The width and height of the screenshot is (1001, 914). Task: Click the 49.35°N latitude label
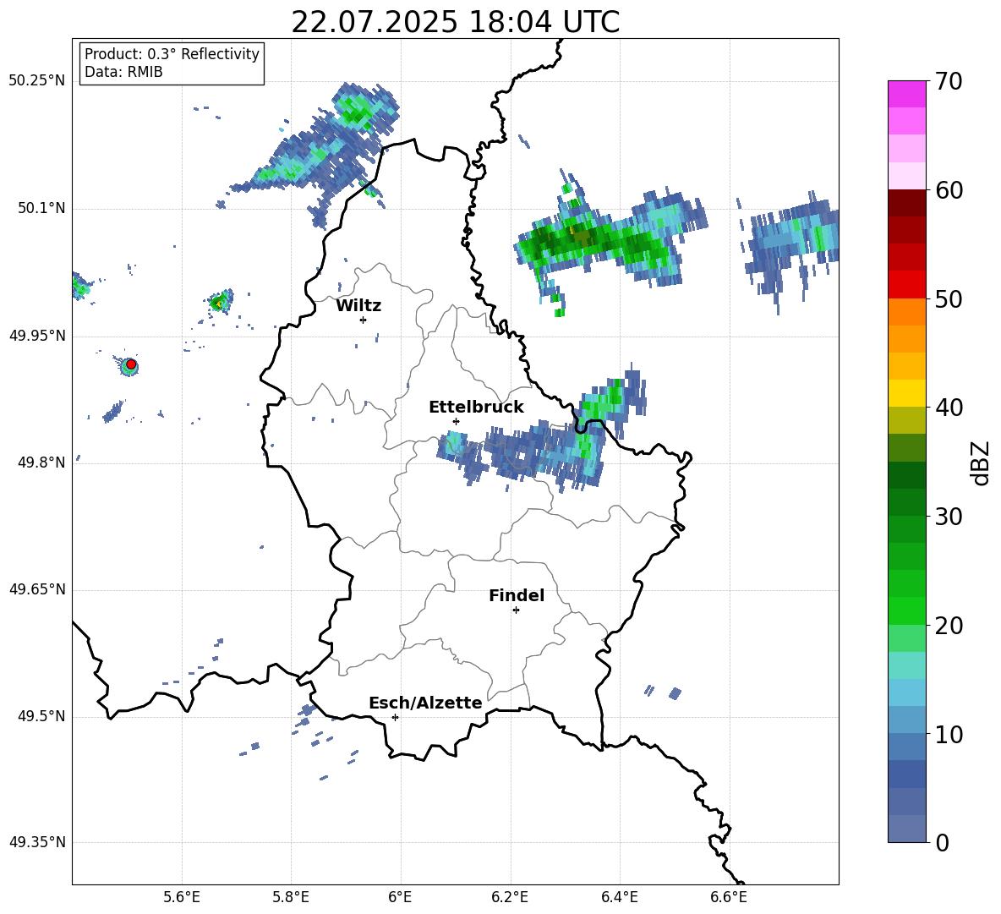pyautogui.click(x=37, y=843)
